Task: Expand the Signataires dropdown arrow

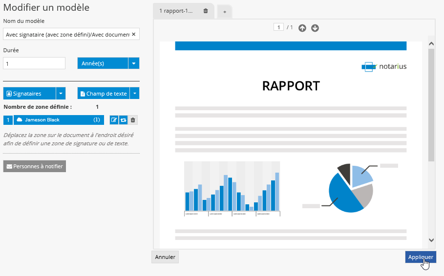Action: (61, 94)
